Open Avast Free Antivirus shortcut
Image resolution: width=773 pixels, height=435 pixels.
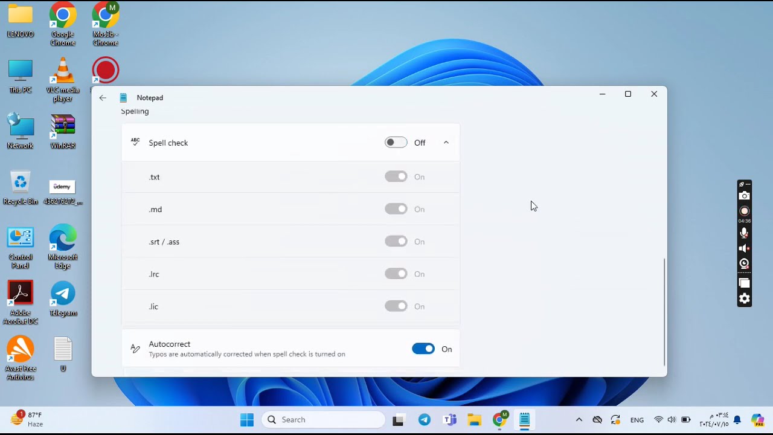pyautogui.click(x=21, y=358)
